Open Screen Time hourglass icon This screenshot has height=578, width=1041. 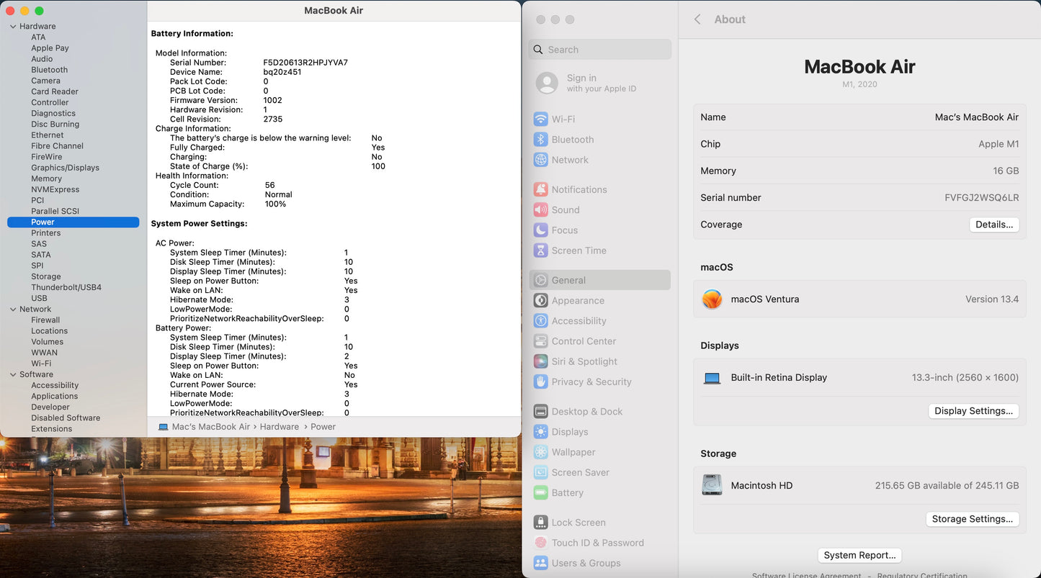[540, 250]
